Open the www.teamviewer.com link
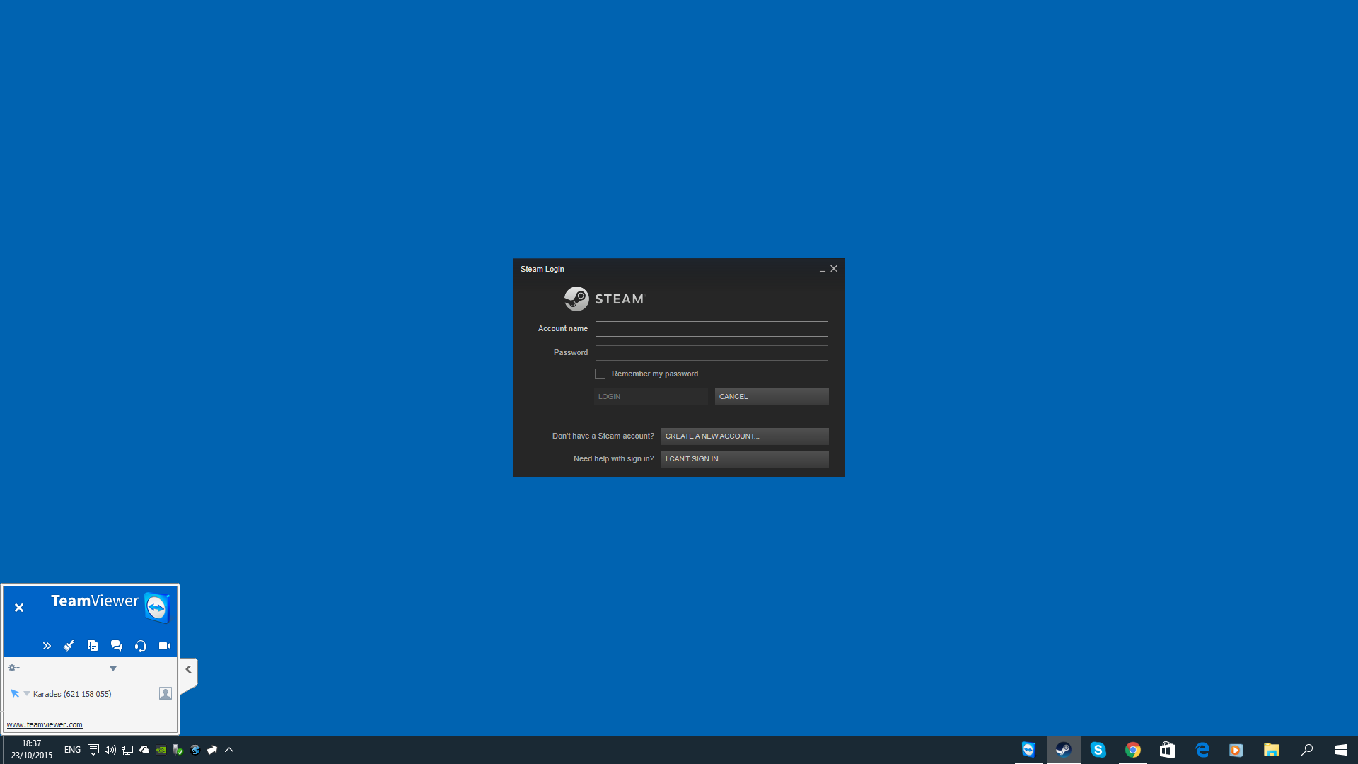Viewport: 1358px width, 764px height. 45,724
